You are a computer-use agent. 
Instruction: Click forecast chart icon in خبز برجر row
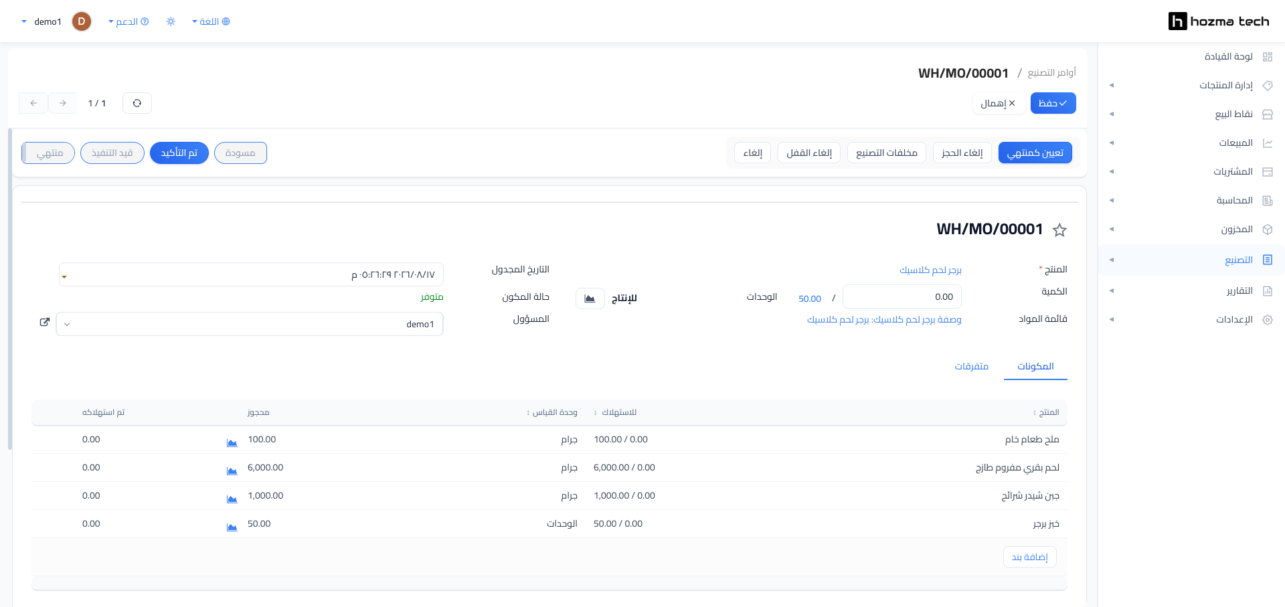[232, 527]
